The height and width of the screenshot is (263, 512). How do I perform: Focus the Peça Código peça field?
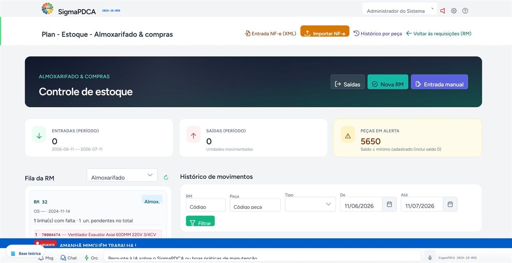click(255, 205)
